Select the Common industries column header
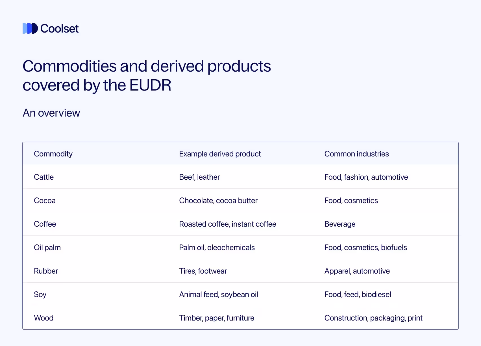The width and height of the screenshot is (481, 346). click(356, 154)
